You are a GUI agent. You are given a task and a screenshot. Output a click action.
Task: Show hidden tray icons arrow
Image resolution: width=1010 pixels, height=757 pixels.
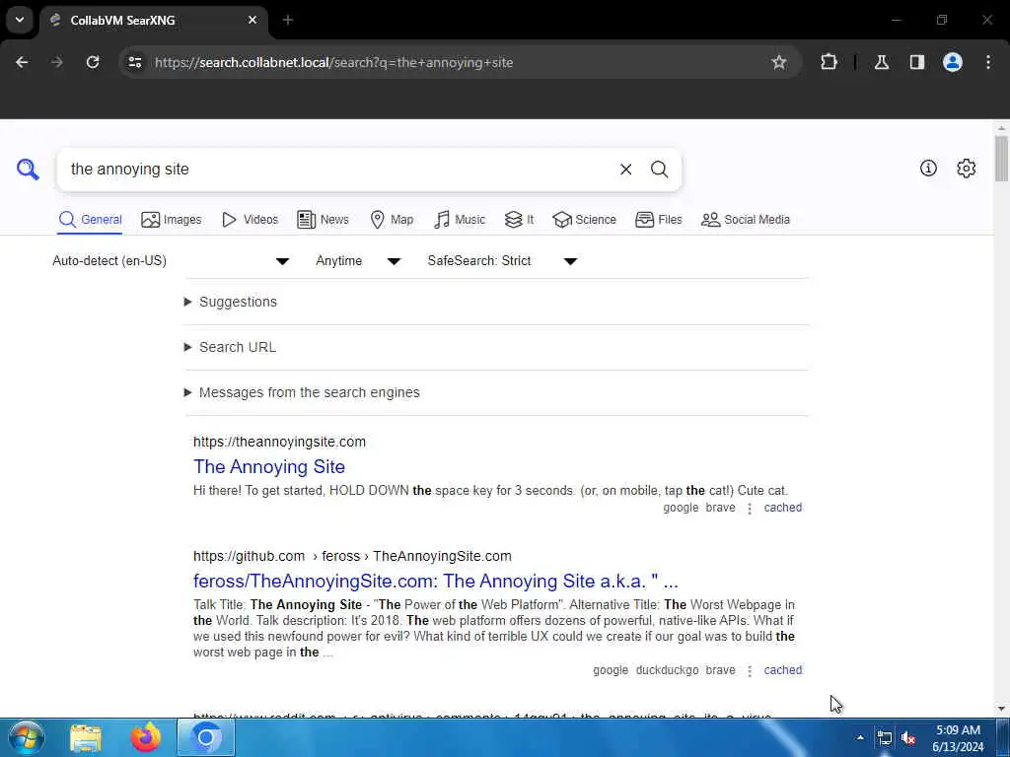[860, 737]
